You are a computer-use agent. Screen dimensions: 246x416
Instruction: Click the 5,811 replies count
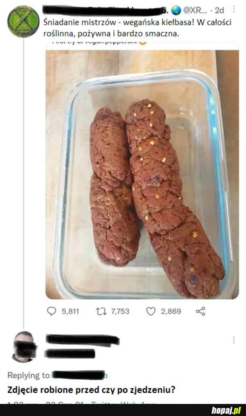point(71,311)
